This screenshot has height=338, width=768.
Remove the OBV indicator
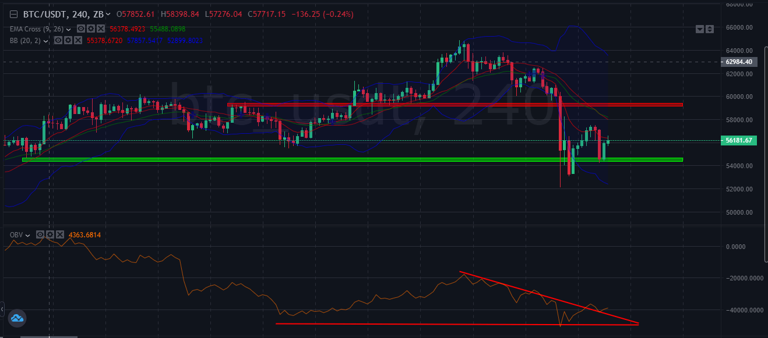click(x=60, y=234)
